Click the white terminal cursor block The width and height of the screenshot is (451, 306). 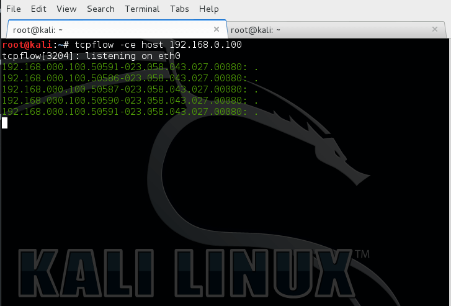click(5, 123)
